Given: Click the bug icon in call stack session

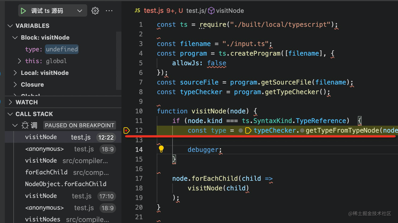Looking at the screenshot, I should click(x=25, y=125).
